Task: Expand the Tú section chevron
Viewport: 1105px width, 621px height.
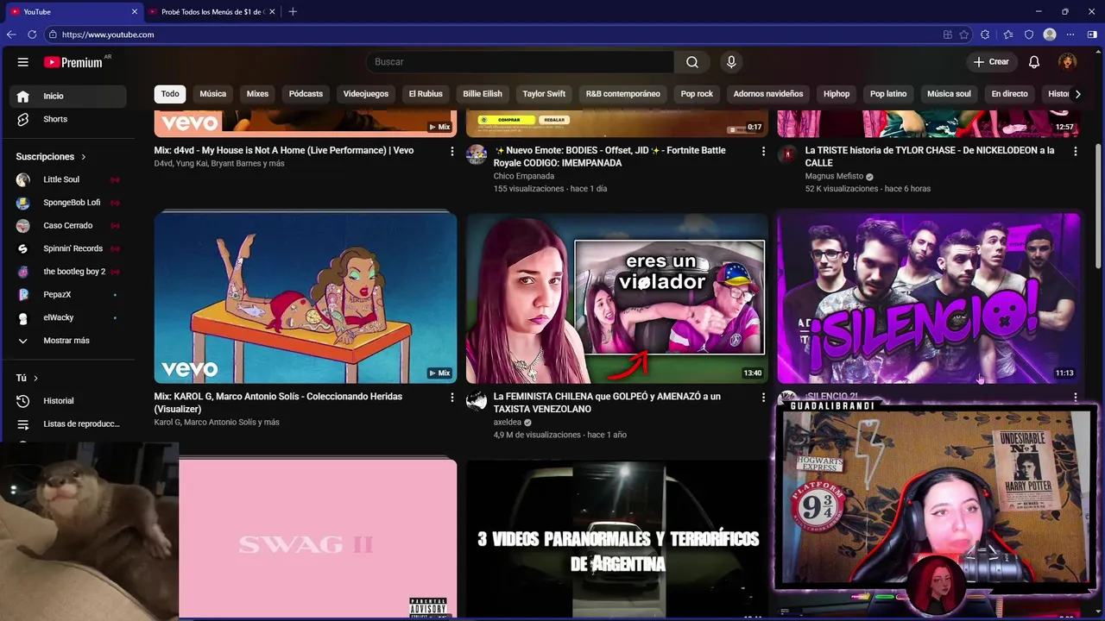Action: pyautogui.click(x=35, y=379)
